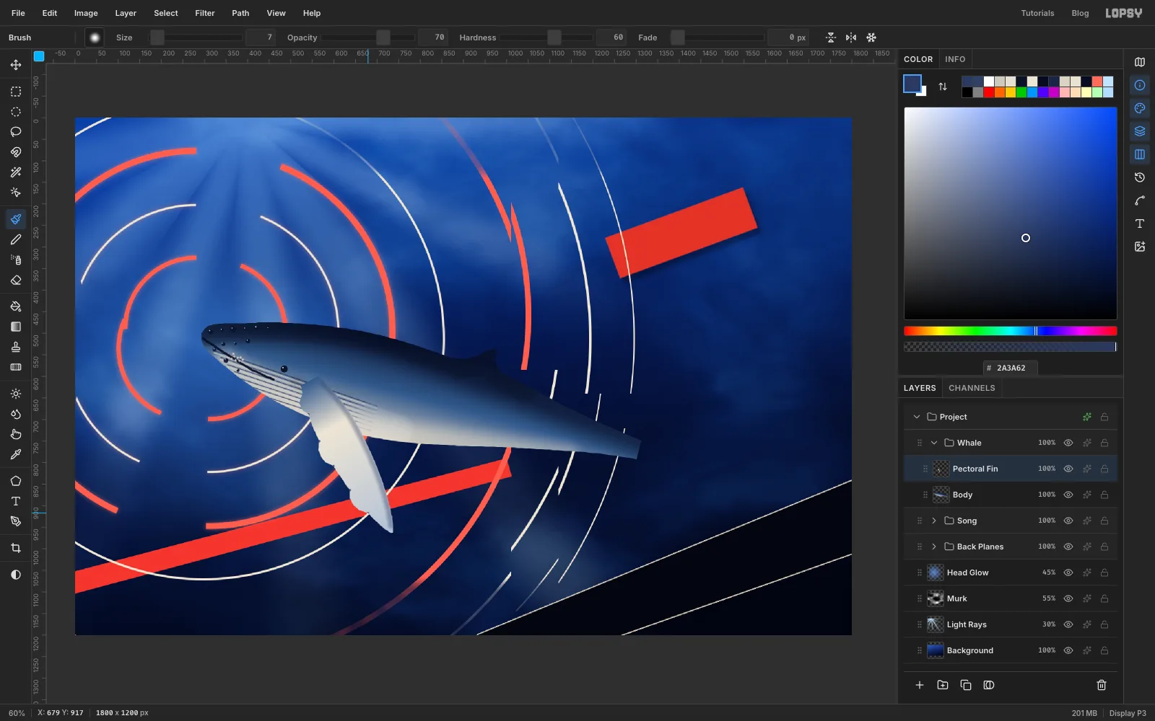The height and width of the screenshot is (721, 1155).
Task: Expand the Back Planes folder
Action: 934,547
